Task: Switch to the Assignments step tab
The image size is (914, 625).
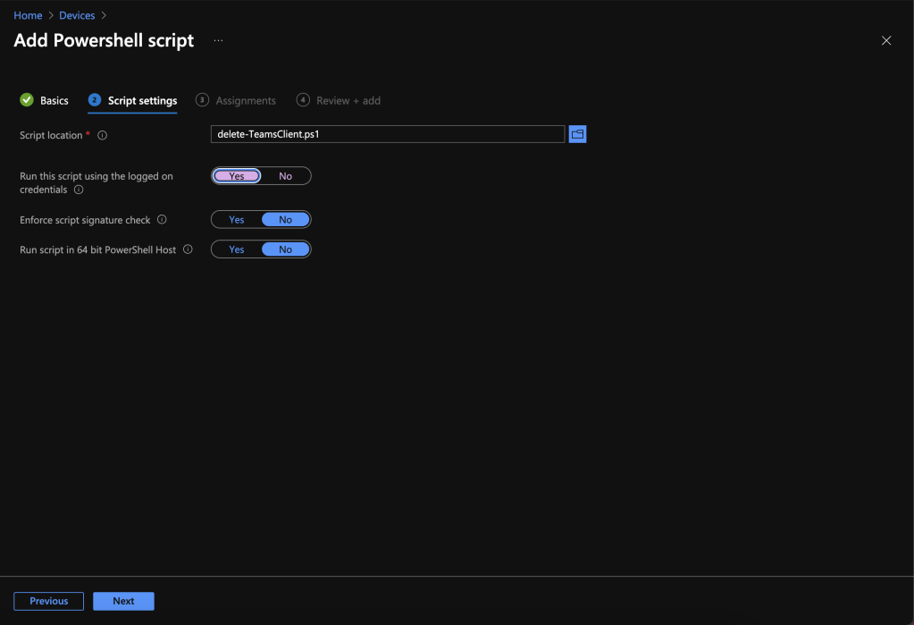Action: pos(245,101)
